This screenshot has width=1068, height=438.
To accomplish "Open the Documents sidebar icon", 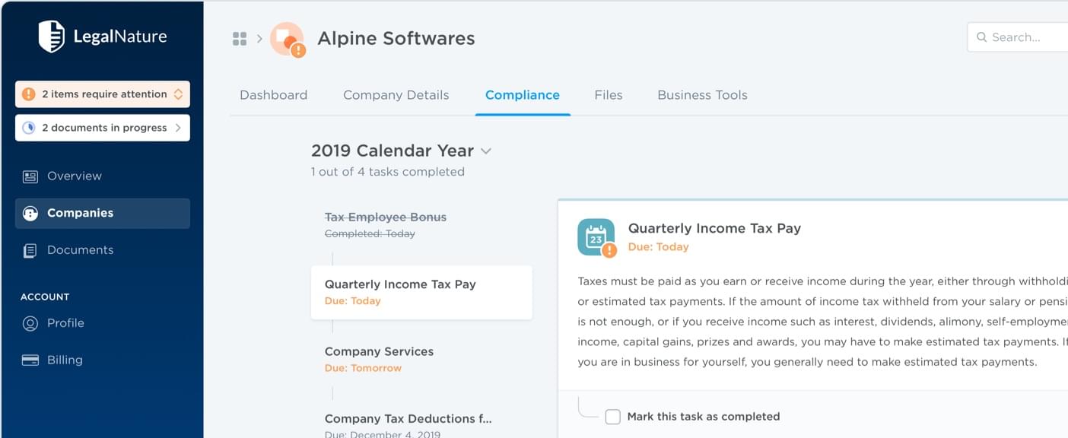I will (30, 250).
